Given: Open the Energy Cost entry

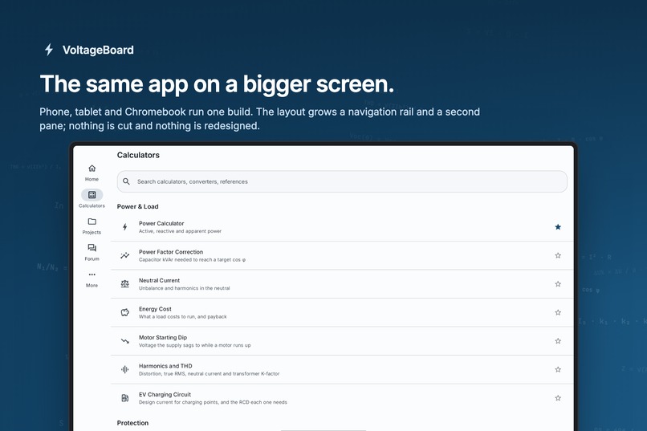Looking at the screenshot, I should coord(342,312).
